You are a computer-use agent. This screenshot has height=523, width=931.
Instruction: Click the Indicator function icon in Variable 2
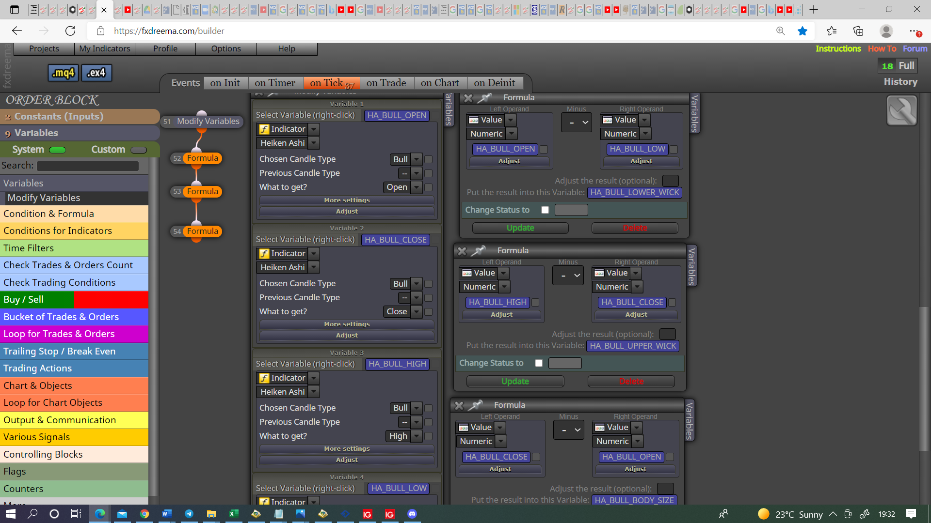(264, 254)
